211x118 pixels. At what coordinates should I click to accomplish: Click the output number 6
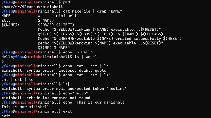click(x=3, y=61)
